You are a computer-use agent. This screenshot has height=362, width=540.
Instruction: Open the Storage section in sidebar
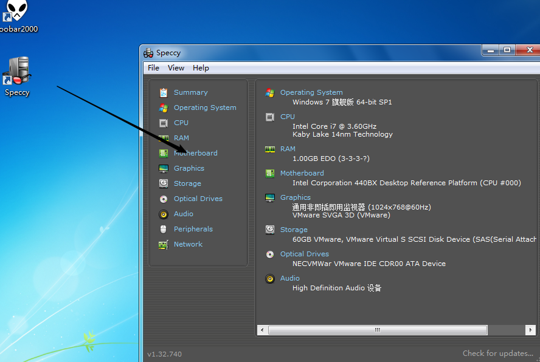[187, 183]
